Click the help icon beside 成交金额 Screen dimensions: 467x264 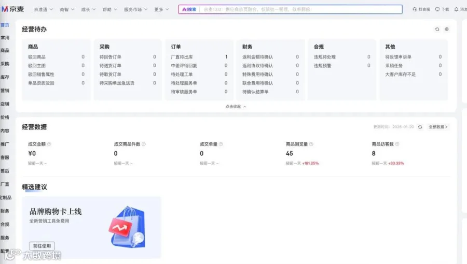tap(49, 144)
